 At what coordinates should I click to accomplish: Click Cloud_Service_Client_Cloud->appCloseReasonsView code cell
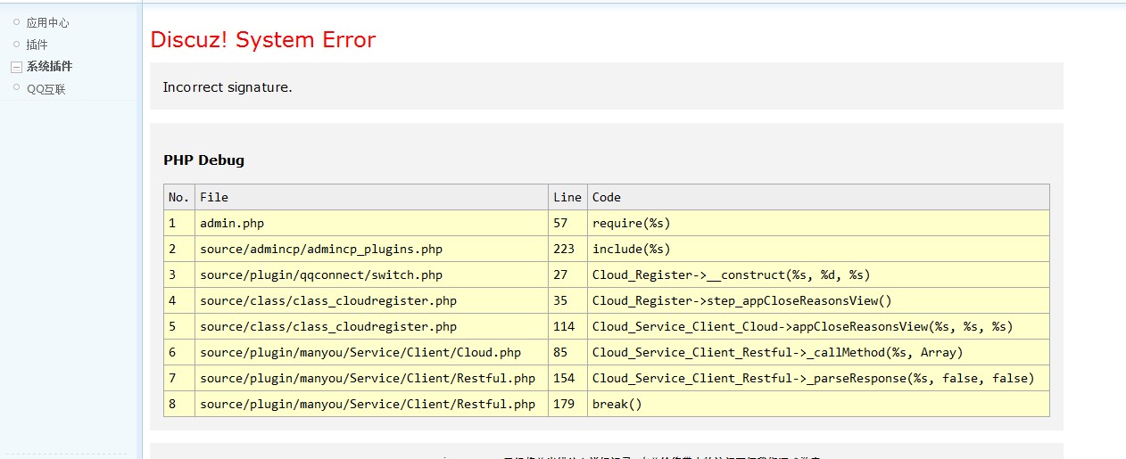[x=818, y=326]
